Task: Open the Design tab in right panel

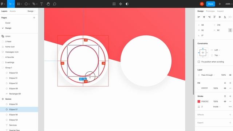Action: [x=201, y=11]
